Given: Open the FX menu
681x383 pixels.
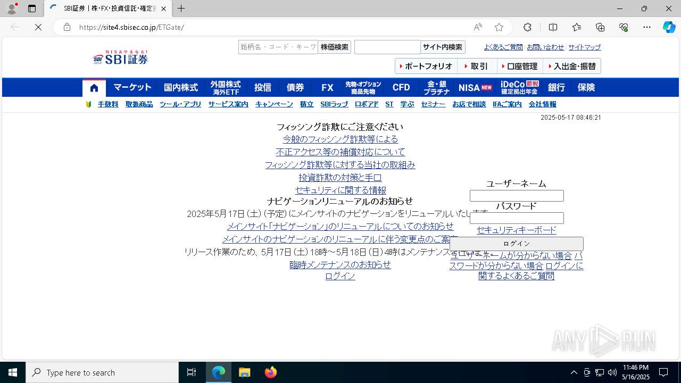Looking at the screenshot, I should [327, 88].
